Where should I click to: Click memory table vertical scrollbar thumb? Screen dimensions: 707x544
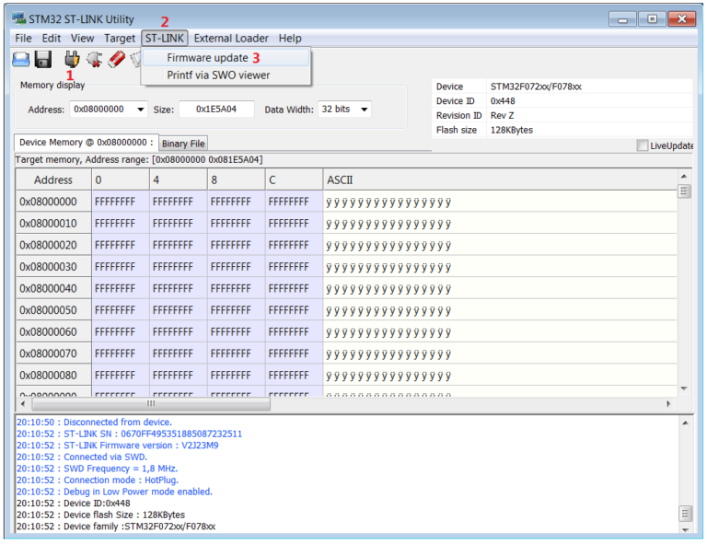684,191
